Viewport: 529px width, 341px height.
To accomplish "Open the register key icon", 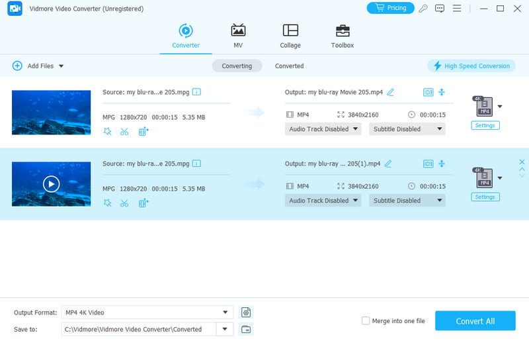I will pos(423,9).
